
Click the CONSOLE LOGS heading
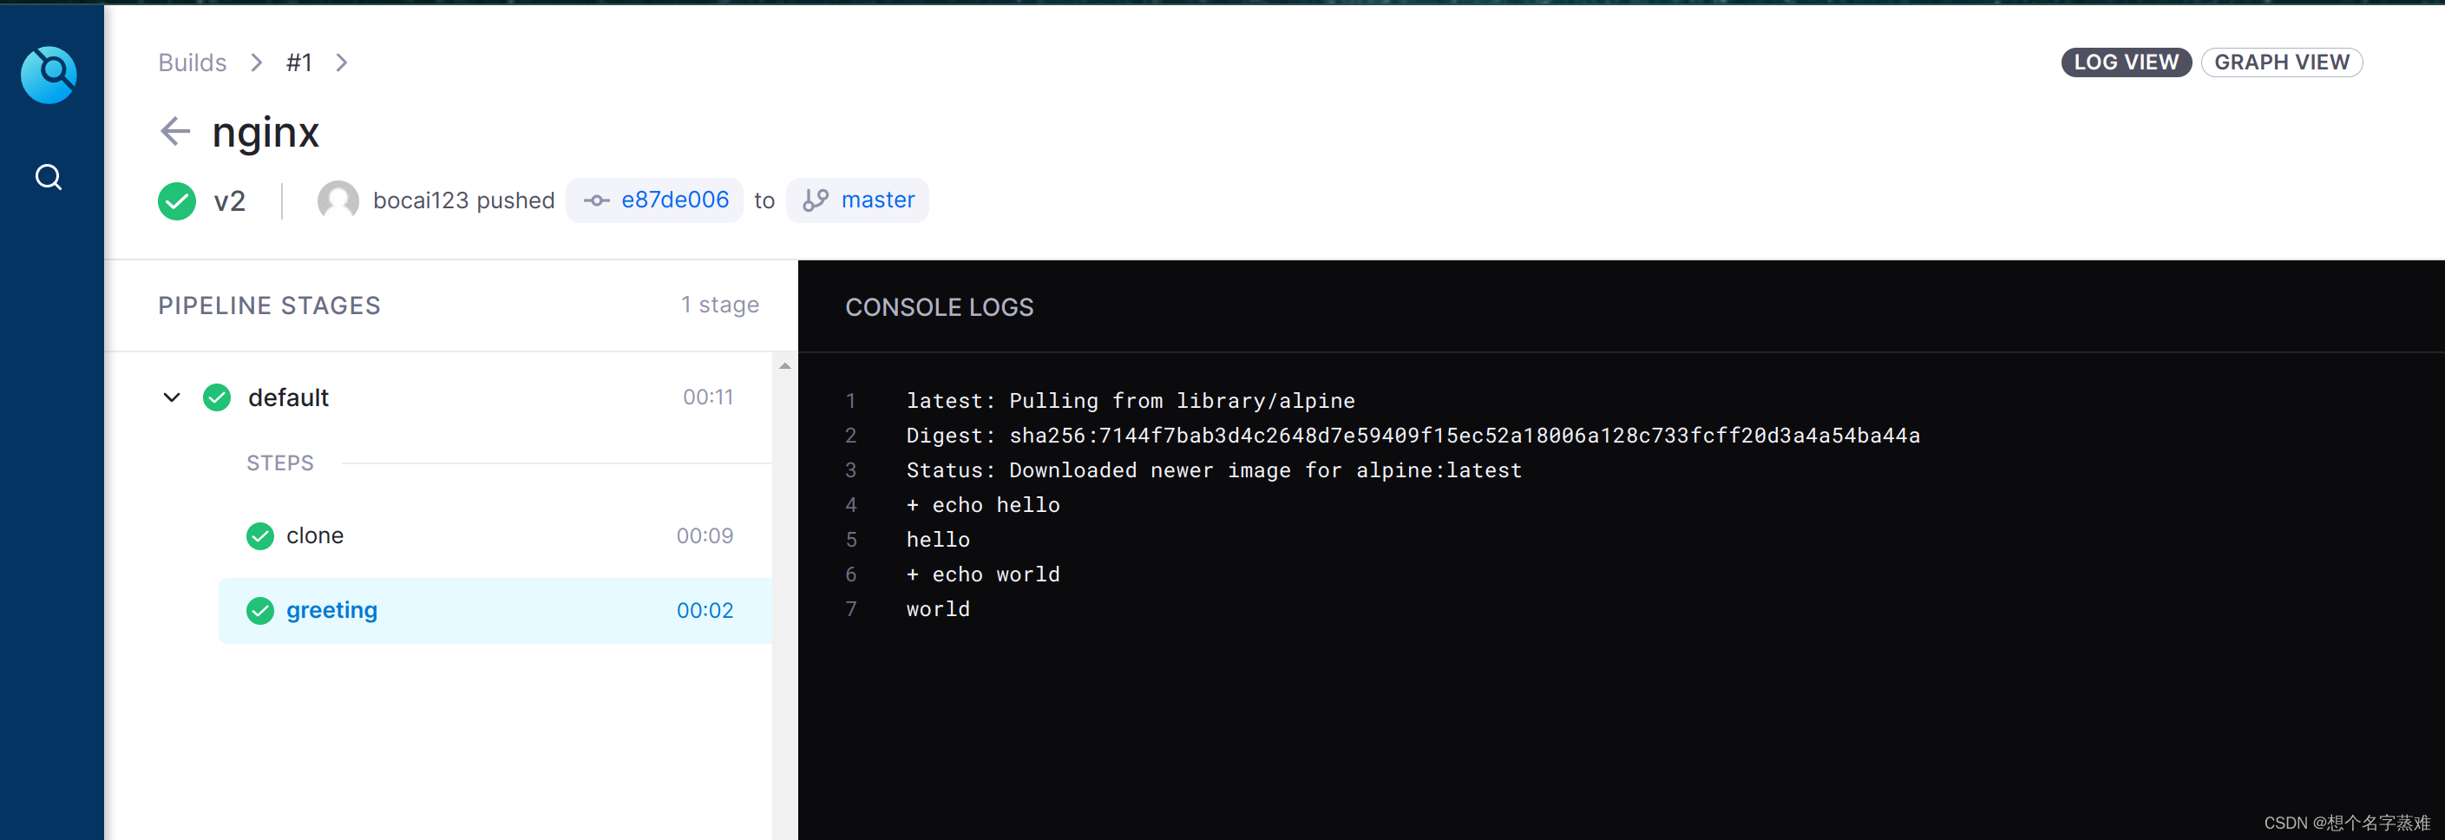coord(939,307)
